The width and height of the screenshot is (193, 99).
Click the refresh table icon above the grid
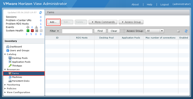click(186, 31)
